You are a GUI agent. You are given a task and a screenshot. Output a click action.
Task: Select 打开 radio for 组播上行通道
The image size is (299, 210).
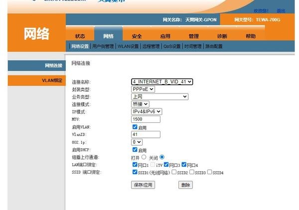coord(144,157)
